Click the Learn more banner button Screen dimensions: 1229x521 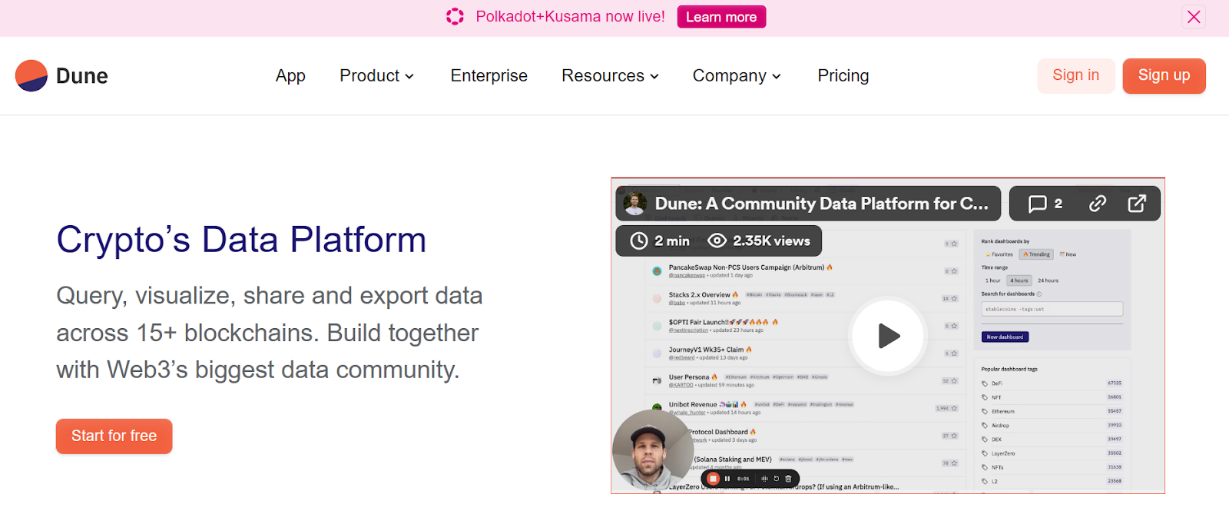(721, 17)
